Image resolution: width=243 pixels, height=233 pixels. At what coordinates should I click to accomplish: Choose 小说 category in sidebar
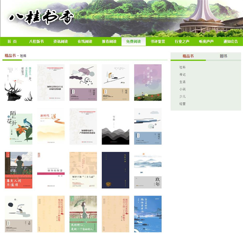pos(182,89)
